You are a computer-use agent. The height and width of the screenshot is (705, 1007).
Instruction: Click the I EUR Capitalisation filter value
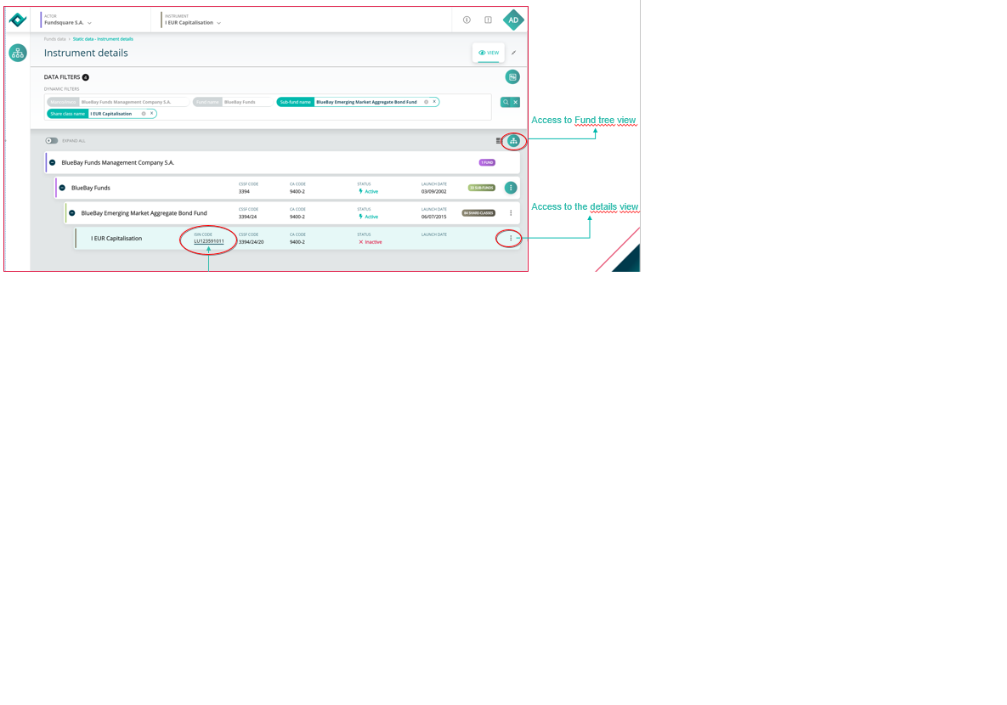tap(111, 114)
